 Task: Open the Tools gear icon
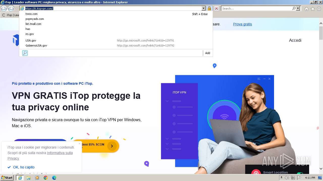319,9
